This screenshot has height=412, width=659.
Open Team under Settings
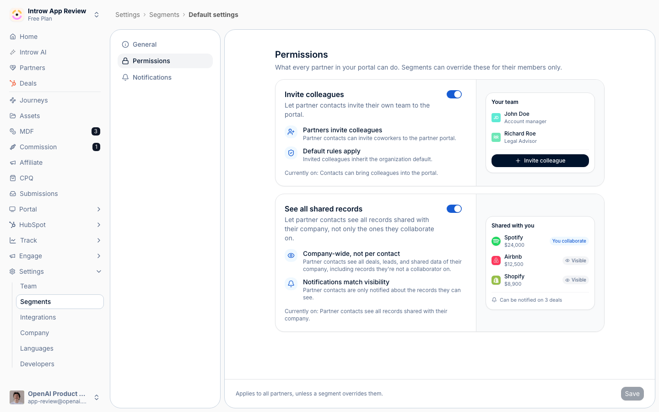click(60, 286)
